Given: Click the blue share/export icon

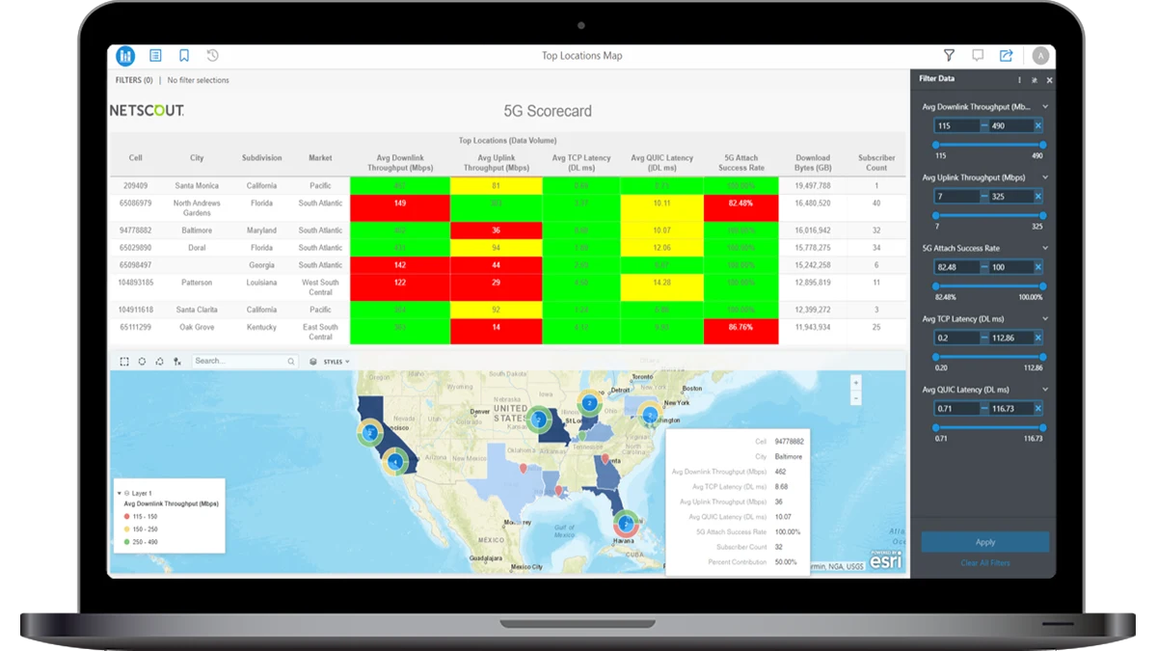Looking at the screenshot, I should click(1006, 56).
